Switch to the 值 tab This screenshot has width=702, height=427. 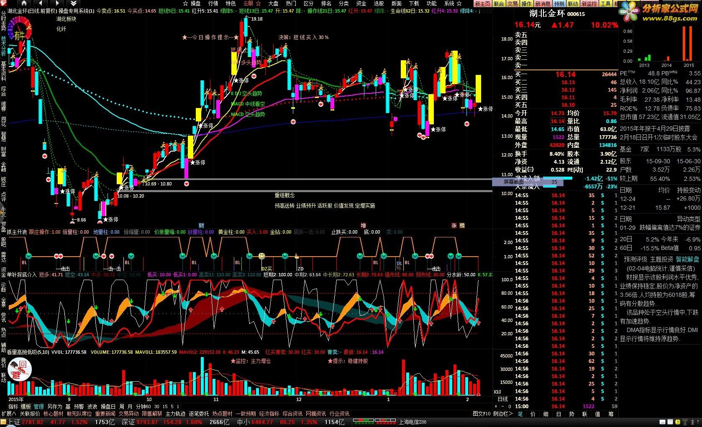pyautogui.click(x=597, y=414)
